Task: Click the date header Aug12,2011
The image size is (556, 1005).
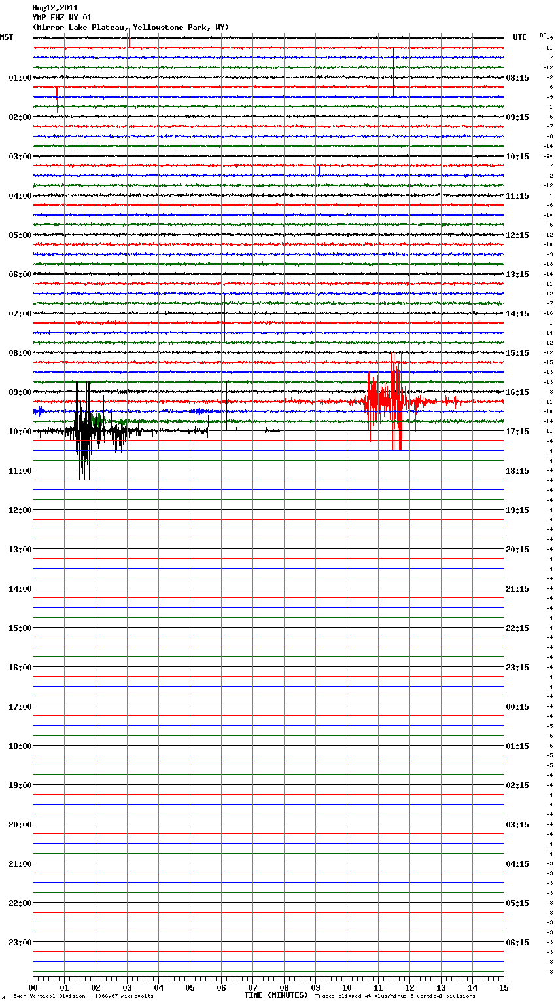Action: (x=55, y=8)
